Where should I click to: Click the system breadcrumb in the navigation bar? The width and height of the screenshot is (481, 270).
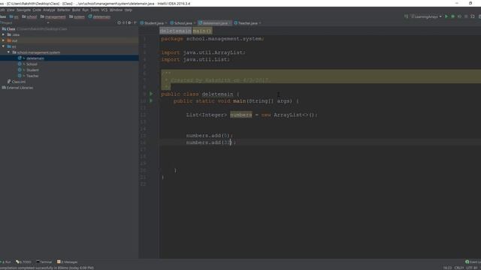click(77, 16)
